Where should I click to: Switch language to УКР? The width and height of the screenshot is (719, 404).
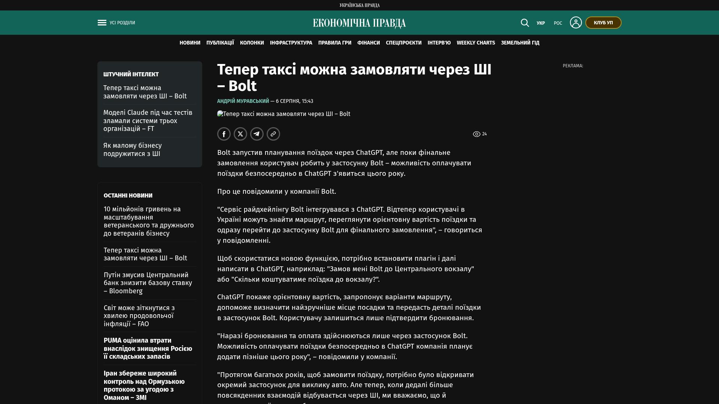pos(541,23)
